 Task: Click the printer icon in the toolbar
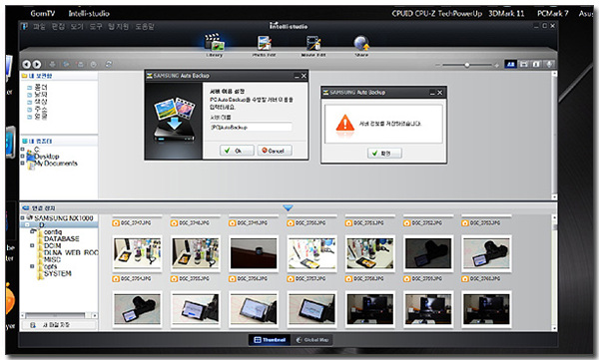pyautogui.click(x=53, y=64)
